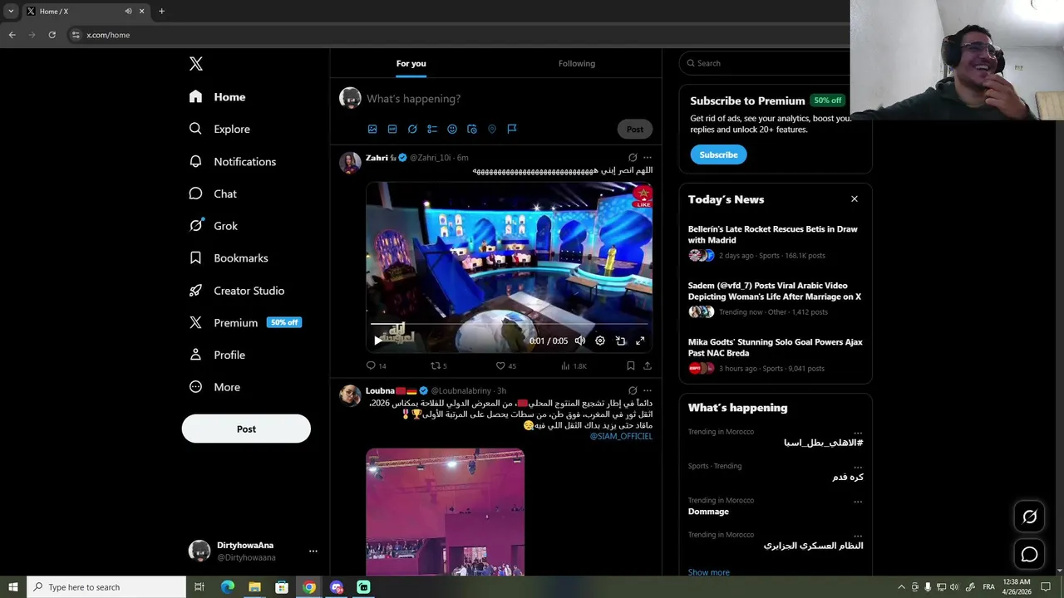
Task: Open the image in Loubna's post
Action: (x=446, y=512)
